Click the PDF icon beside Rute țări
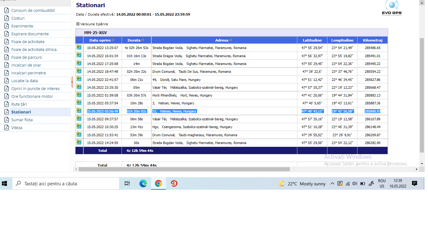The width and height of the screenshot is (428, 240). point(6,104)
